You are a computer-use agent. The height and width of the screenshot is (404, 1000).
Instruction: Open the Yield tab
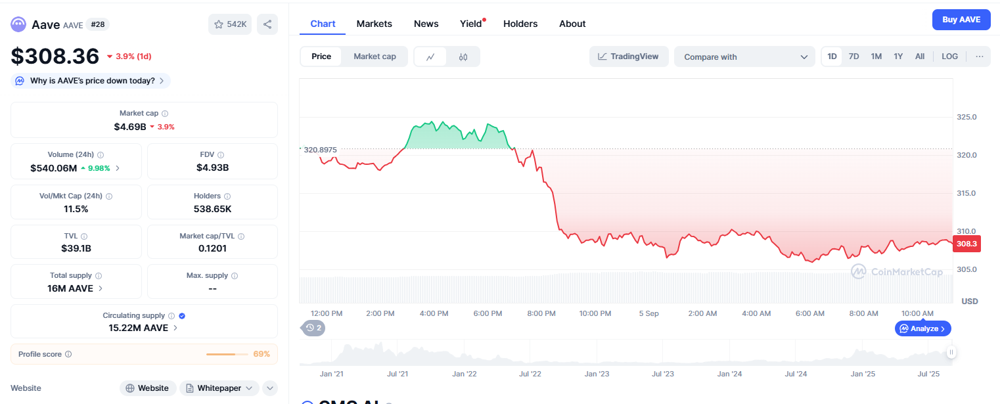pyautogui.click(x=471, y=24)
